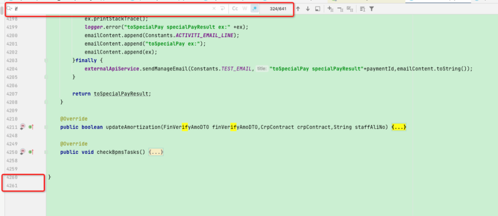Open search history magnifier dropdown
The width and height of the screenshot is (498, 216).
tap(9, 9)
